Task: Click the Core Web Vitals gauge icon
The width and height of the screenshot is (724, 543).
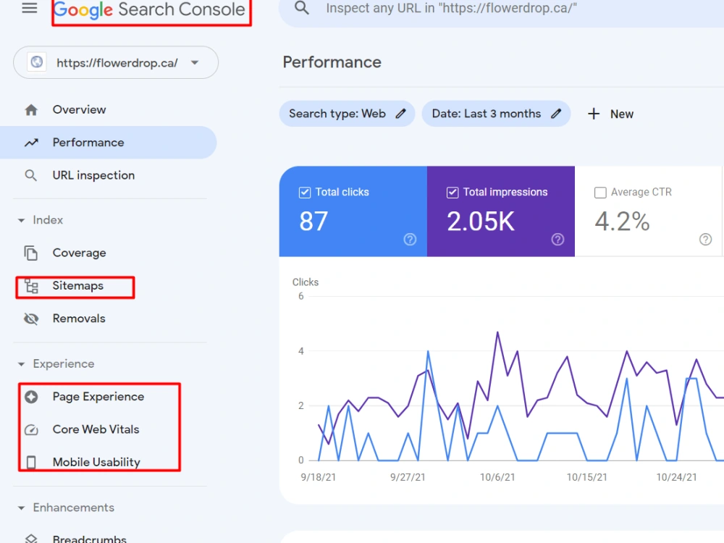Action: (31, 430)
